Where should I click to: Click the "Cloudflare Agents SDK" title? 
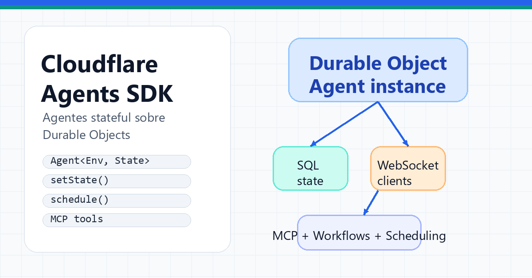point(107,79)
